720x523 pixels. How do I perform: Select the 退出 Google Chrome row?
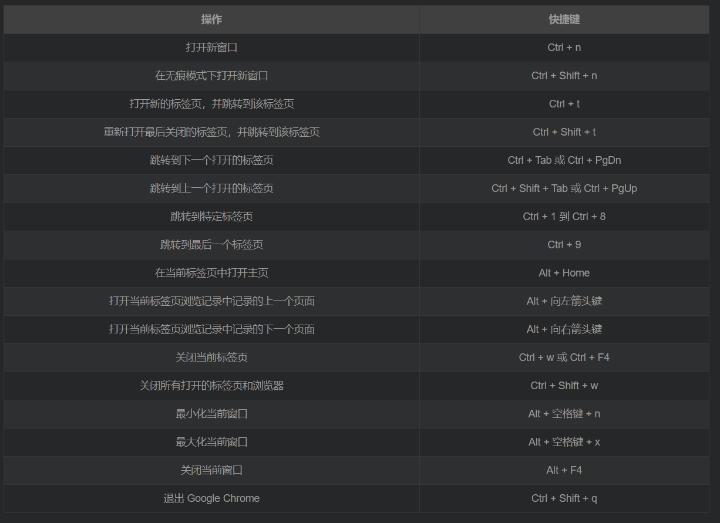coord(356,498)
